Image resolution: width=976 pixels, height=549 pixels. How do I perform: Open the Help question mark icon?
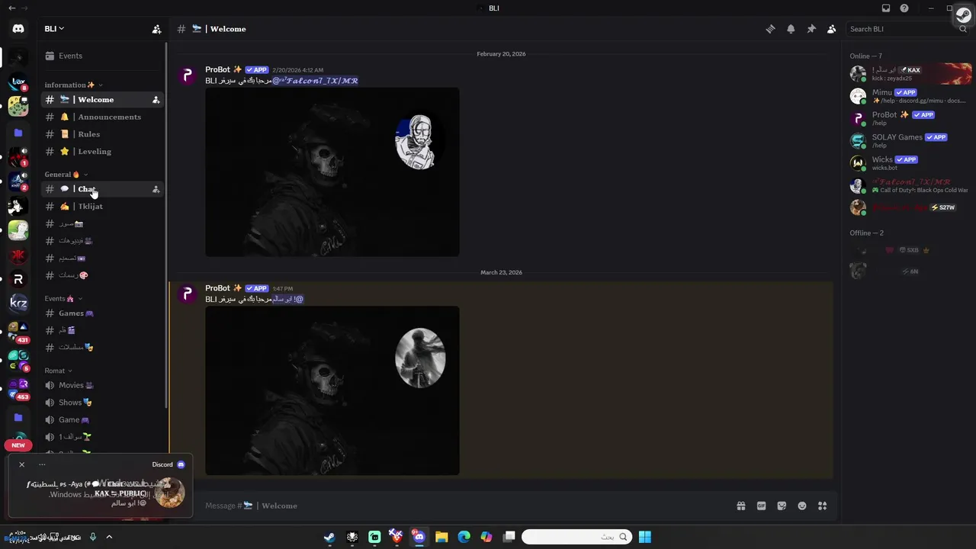click(x=904, y=8)
